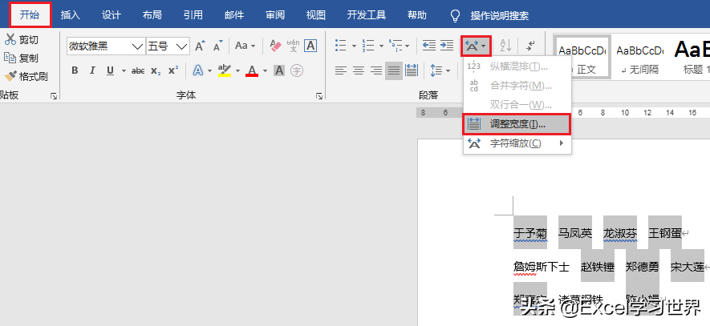Viewport: 710px width, 326px height.
Task: Apply subscript formatting
Action: (x=156, y=70)
